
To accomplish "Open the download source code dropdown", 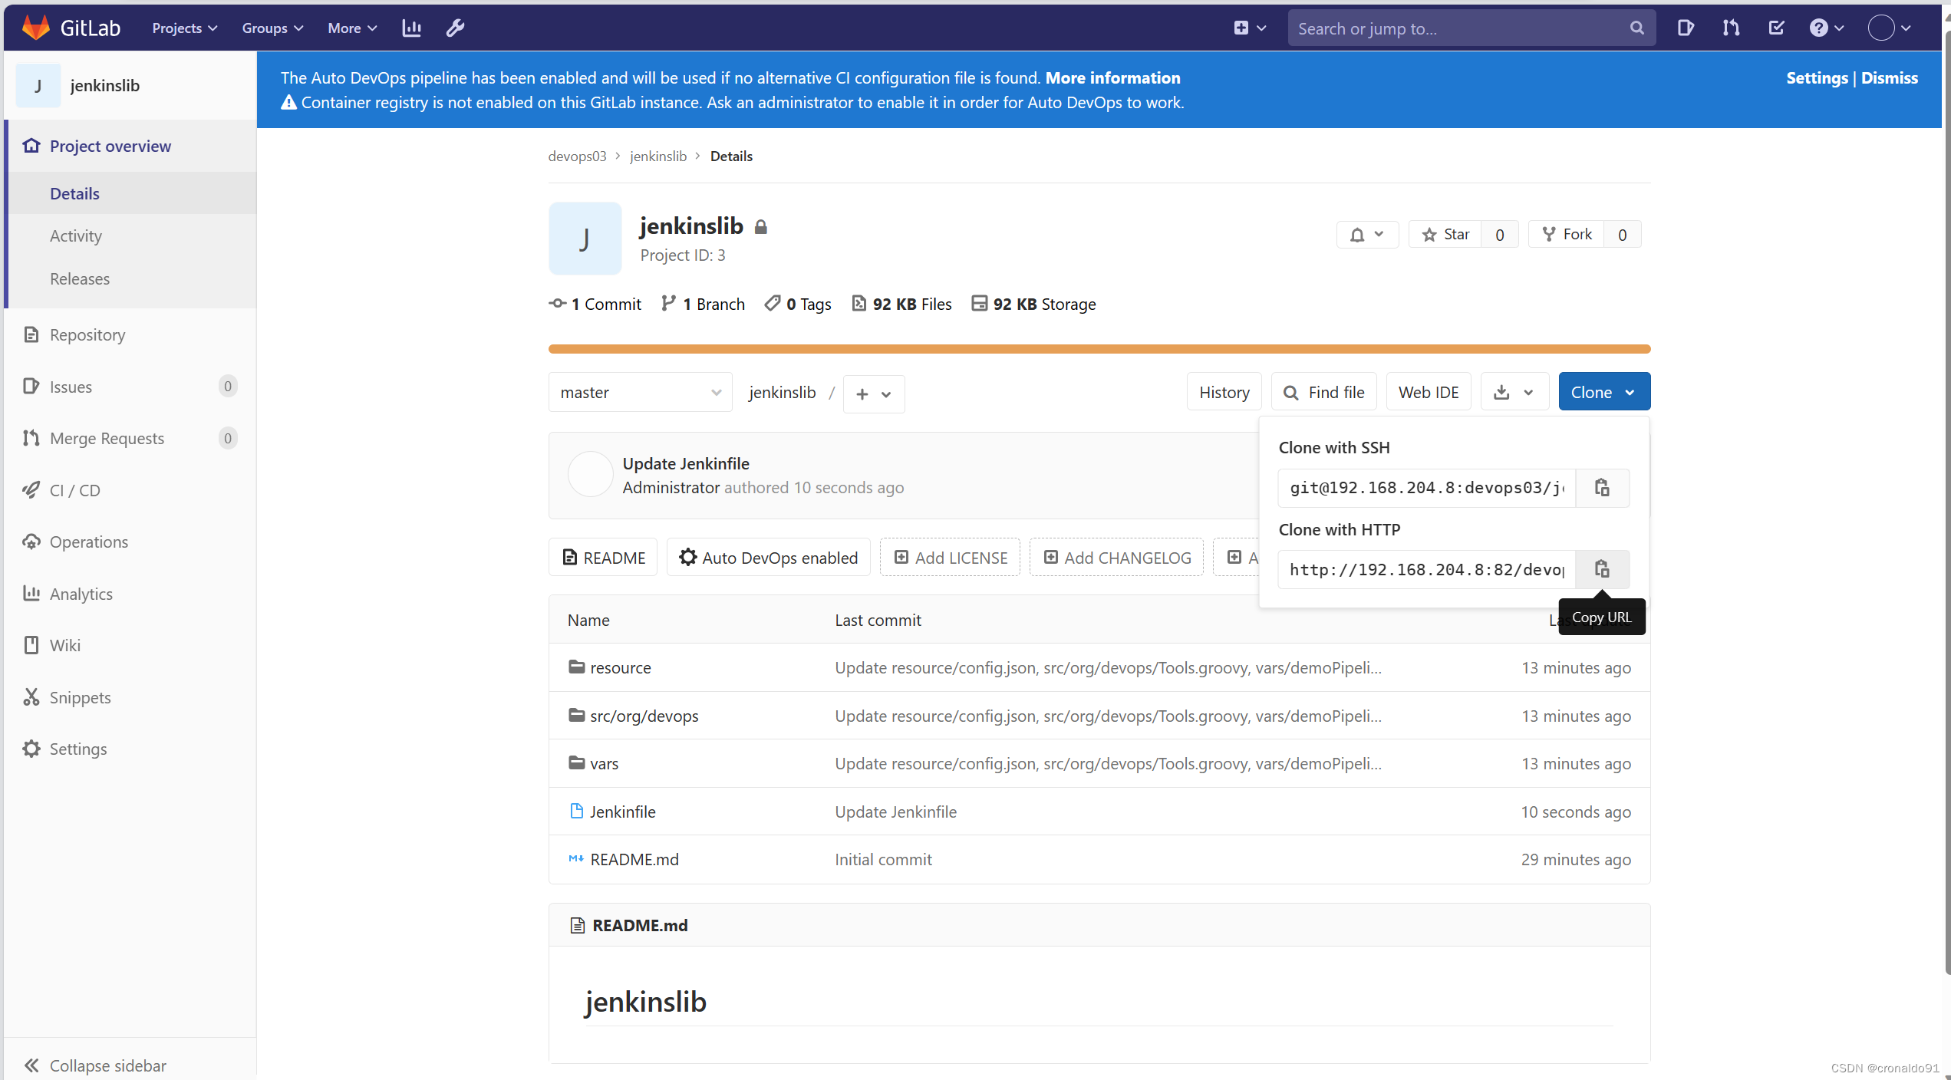I will [1514, 393].
